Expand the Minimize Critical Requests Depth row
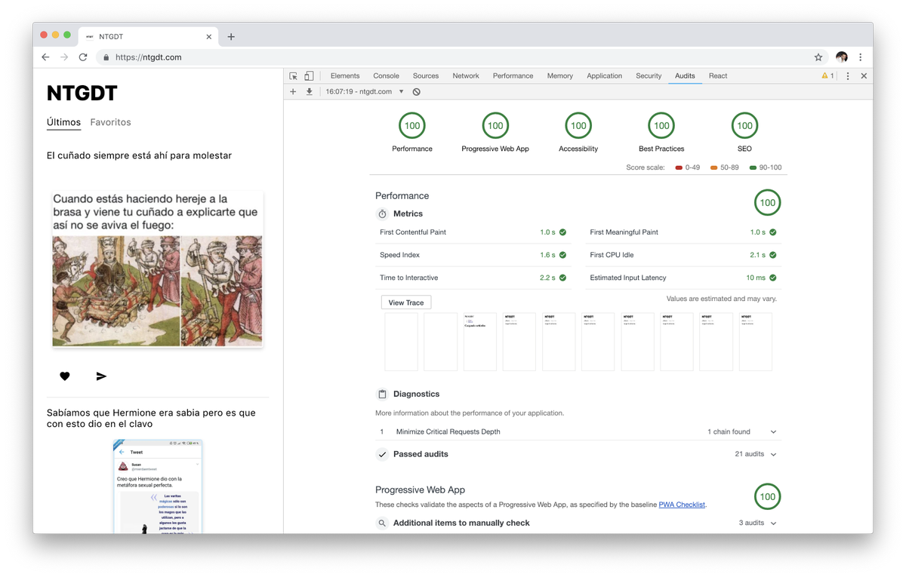 coord(773,432)
